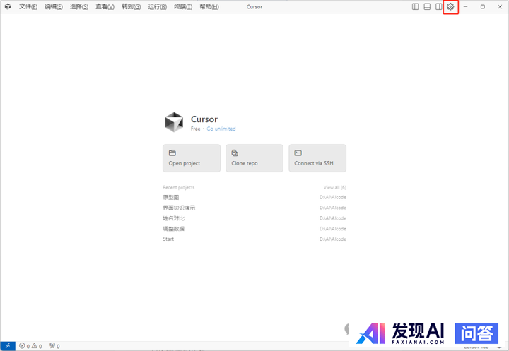Click the Go unlimited link
The height and width of the screenshot is (351, 509).
pos(221,129)
